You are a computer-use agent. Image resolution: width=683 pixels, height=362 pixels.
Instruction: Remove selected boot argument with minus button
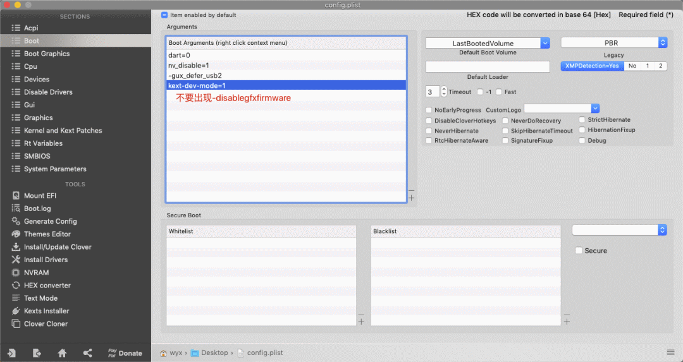pyautogui.click(x=411, y=190)
